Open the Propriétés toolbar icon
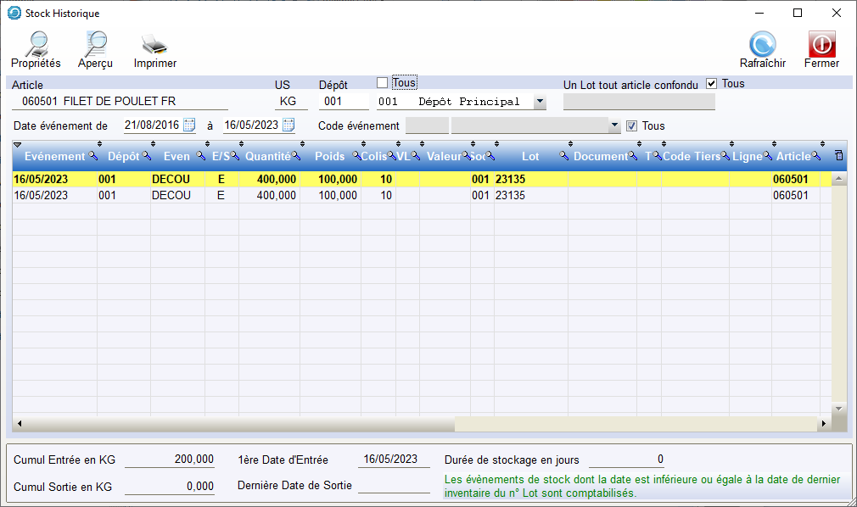857x507 pixels. click(x=36, y=44)
